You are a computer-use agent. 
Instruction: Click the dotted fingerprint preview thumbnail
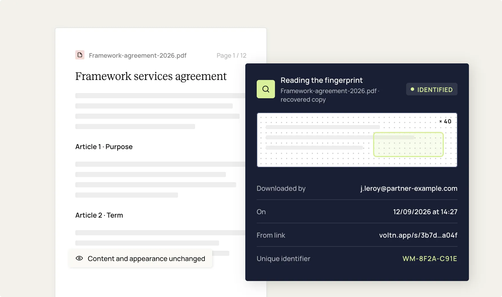pyautogui.click(x=357, y=140)
